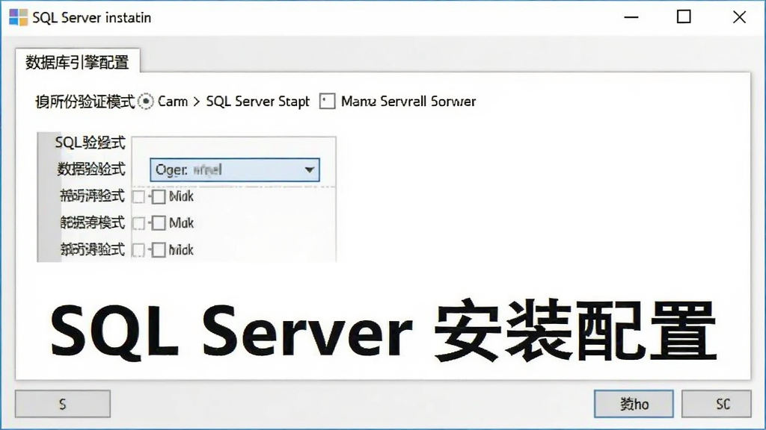Toggle the small checkbox beside middle Mok row

click(138, 223)
